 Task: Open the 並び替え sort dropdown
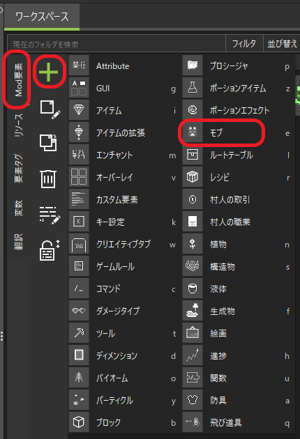click(x=282, y=44)
